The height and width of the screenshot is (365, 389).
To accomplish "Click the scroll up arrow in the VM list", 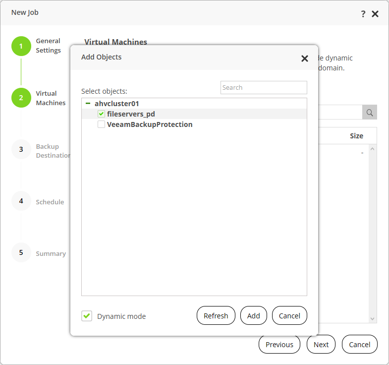I will 372,149.
